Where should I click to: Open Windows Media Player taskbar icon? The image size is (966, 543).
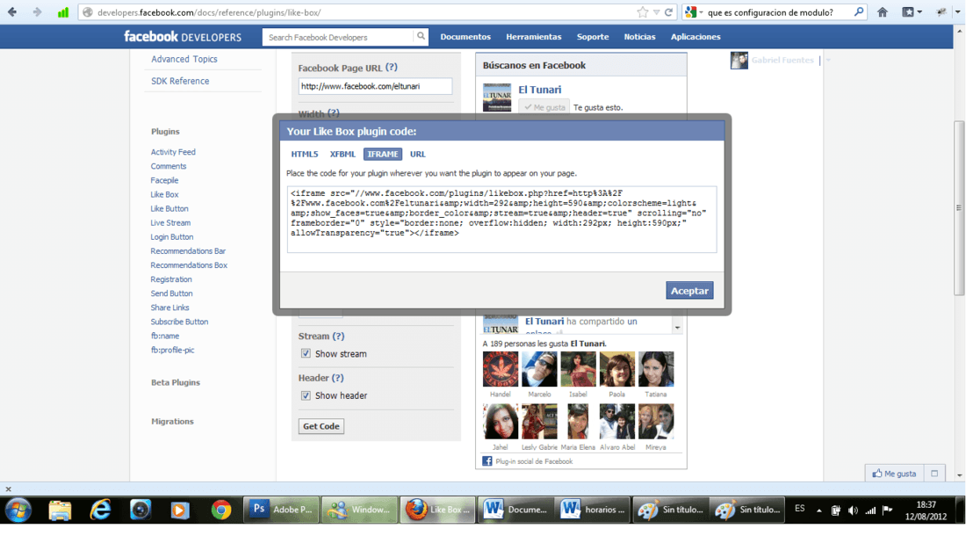click(180, 510)
